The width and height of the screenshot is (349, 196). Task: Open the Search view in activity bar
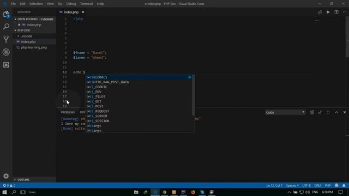(x=6, y=27)
